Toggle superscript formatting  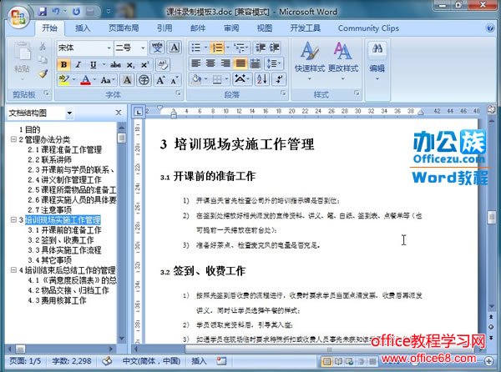144,65
